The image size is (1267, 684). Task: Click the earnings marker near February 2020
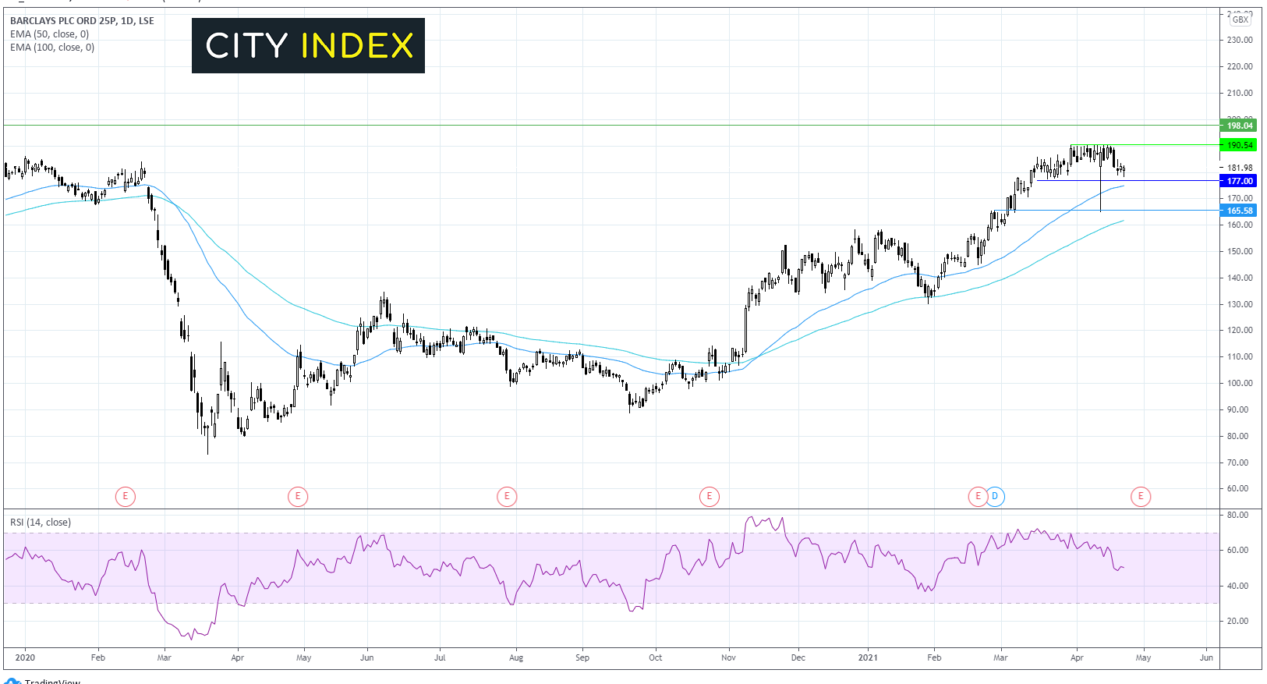125,496
